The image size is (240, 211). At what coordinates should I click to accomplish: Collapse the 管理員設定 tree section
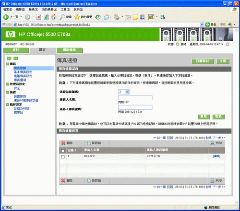7,84
